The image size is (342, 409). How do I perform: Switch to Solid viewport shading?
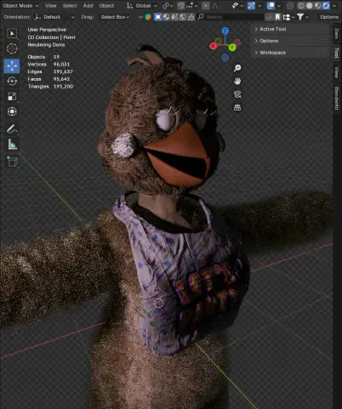coord(310,6)
